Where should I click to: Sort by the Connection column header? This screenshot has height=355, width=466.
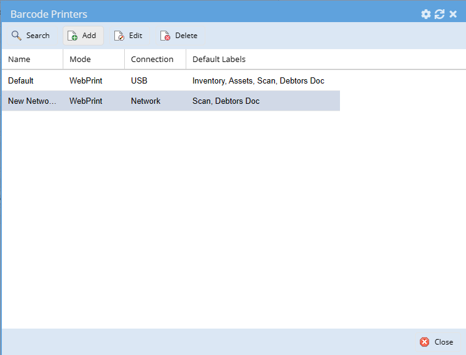(152, 60)
